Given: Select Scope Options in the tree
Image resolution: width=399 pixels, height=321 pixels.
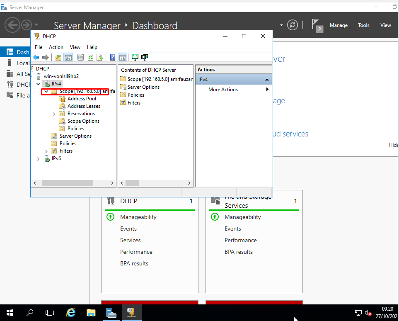Looking at the screenshot, I should click(x=83, y=121).
